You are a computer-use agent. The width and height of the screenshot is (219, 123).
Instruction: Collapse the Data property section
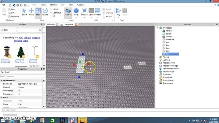1,97
